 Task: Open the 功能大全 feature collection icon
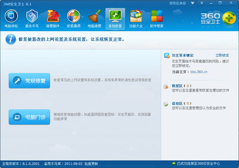pos(136,16)
